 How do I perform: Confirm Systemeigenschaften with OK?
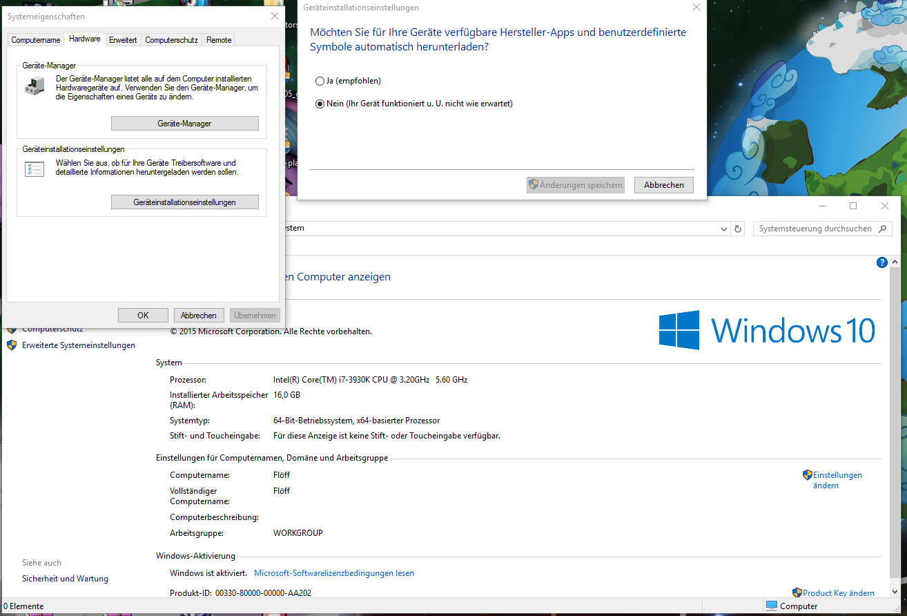pyautogui.click(x=143, y=315)
